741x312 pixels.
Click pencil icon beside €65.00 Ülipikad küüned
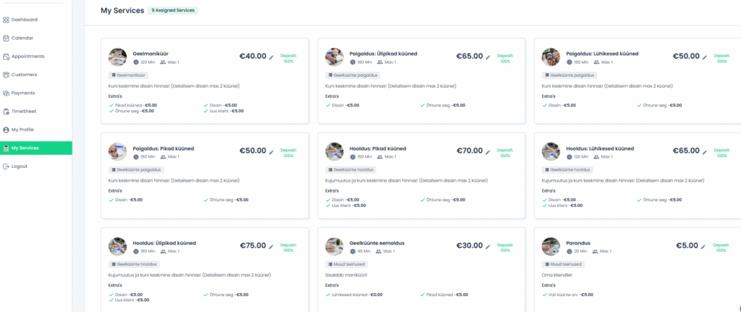[488, 56]
